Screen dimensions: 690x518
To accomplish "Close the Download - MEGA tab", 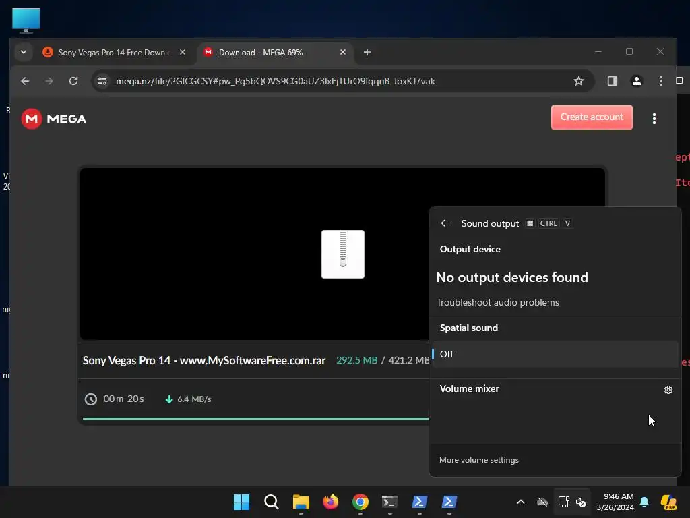I will pos(343,53).
